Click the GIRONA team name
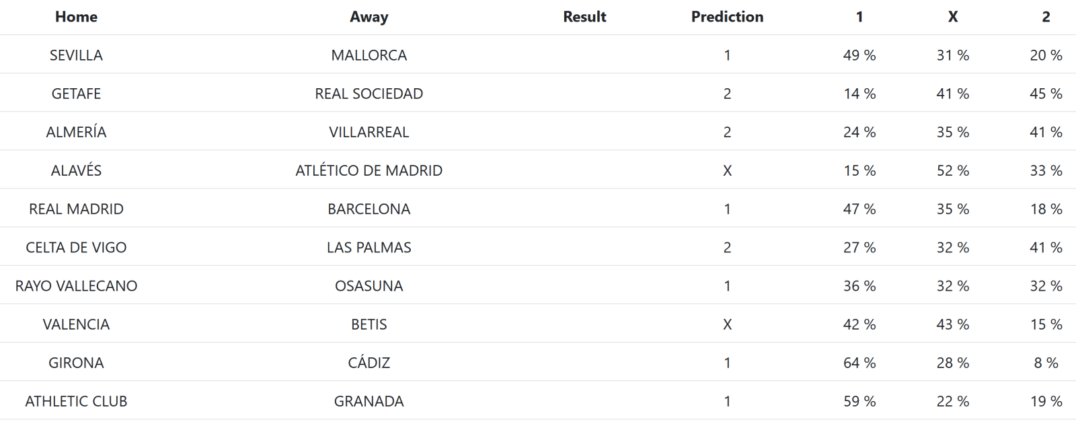This screenshot has width=1076, height=426. coord(76,363)
